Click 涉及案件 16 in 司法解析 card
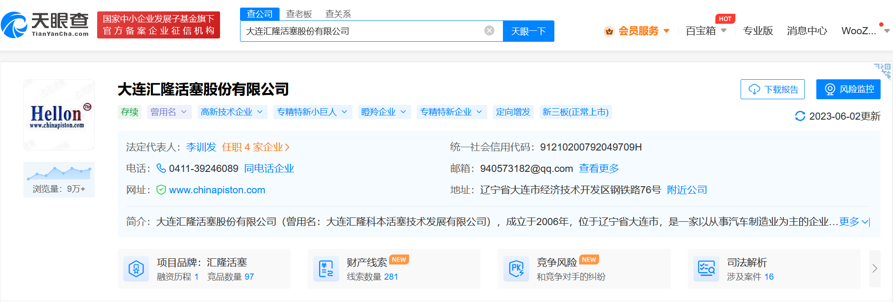The image size is (893, 302). [750, 277]
